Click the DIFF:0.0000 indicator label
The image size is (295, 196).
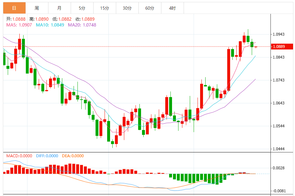pos(47,156)
